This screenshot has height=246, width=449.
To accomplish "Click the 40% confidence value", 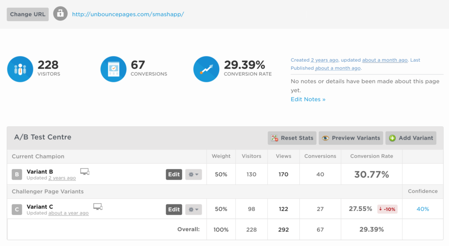I will click(423, 209).
